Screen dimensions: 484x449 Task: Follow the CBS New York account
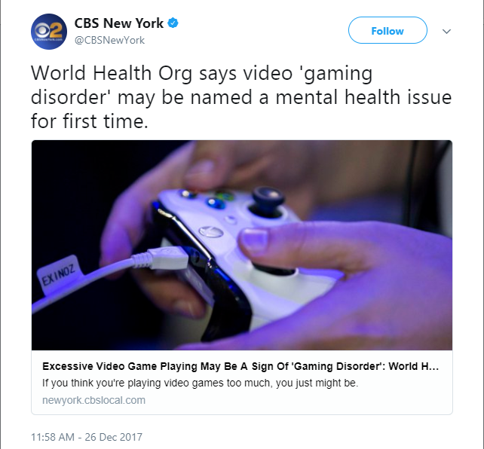pyautogui.click(x=388, y=30)
